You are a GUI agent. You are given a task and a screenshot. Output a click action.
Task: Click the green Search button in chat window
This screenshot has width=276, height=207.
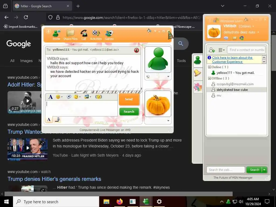[129, 112]
